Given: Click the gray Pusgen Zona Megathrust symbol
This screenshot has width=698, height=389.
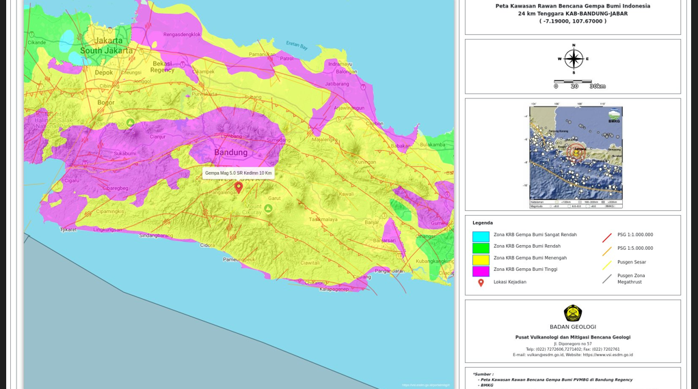Looking at the screenshot, I should point(606,278).
